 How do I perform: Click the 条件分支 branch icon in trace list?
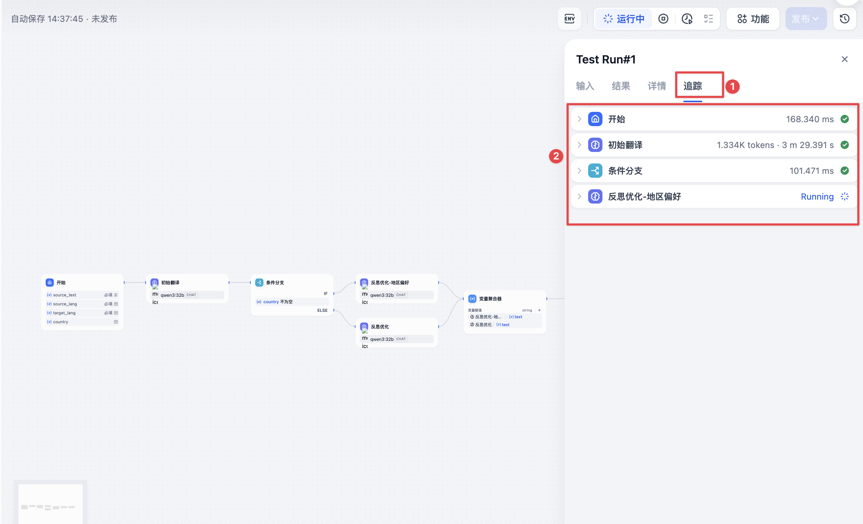point(595,171)
